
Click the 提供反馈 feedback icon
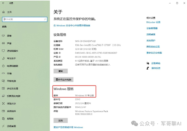click(x=148, y=68)
